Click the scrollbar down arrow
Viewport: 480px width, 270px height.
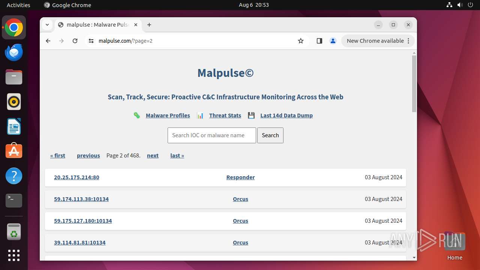click(414, 258)
